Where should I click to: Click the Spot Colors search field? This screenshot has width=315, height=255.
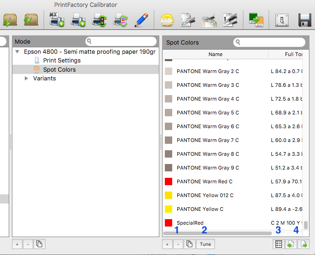[269, 42]
